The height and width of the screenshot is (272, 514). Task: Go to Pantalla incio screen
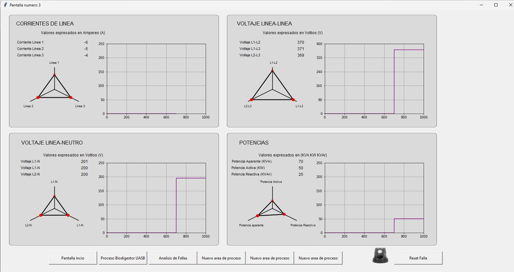(73, 258)
